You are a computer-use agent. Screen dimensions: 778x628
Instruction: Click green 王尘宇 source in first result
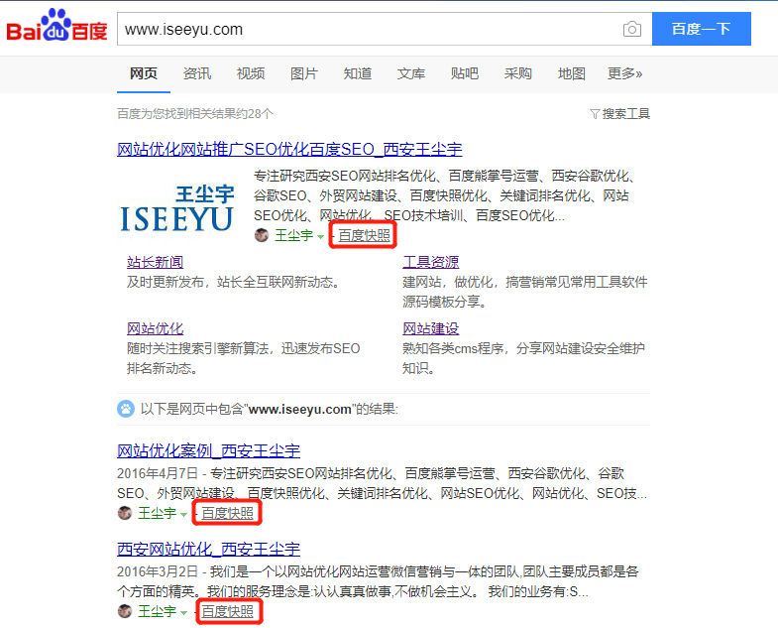[x=294, y=235]
